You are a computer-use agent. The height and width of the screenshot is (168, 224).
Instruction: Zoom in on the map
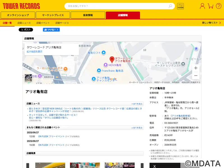tap(196, 68)
